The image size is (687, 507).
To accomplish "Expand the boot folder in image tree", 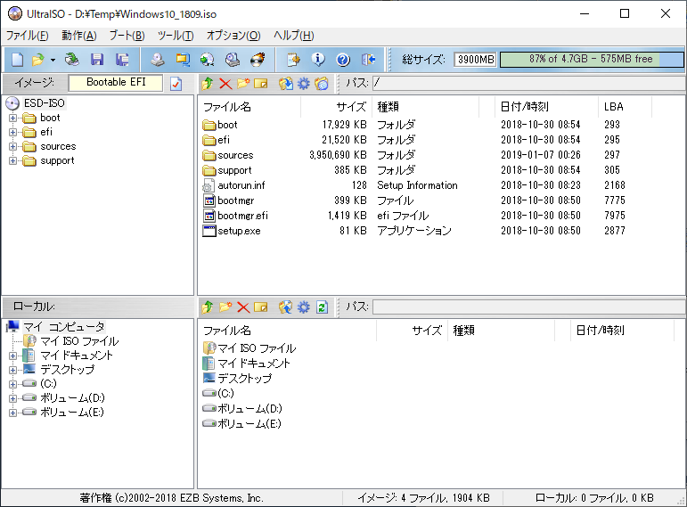I will [x=12, y=118].
